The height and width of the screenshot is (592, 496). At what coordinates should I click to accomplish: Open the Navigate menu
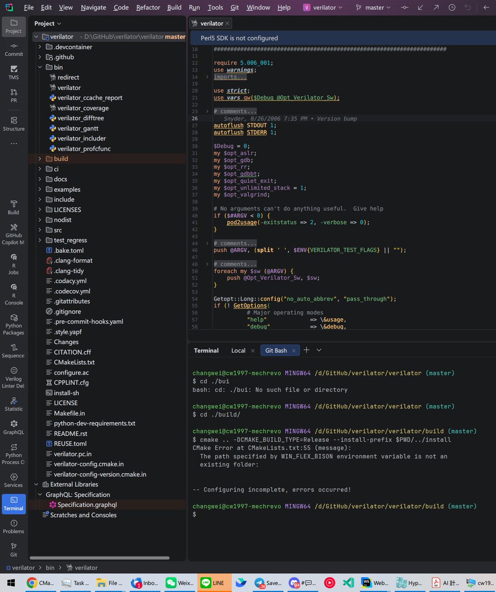click(93, 7)
